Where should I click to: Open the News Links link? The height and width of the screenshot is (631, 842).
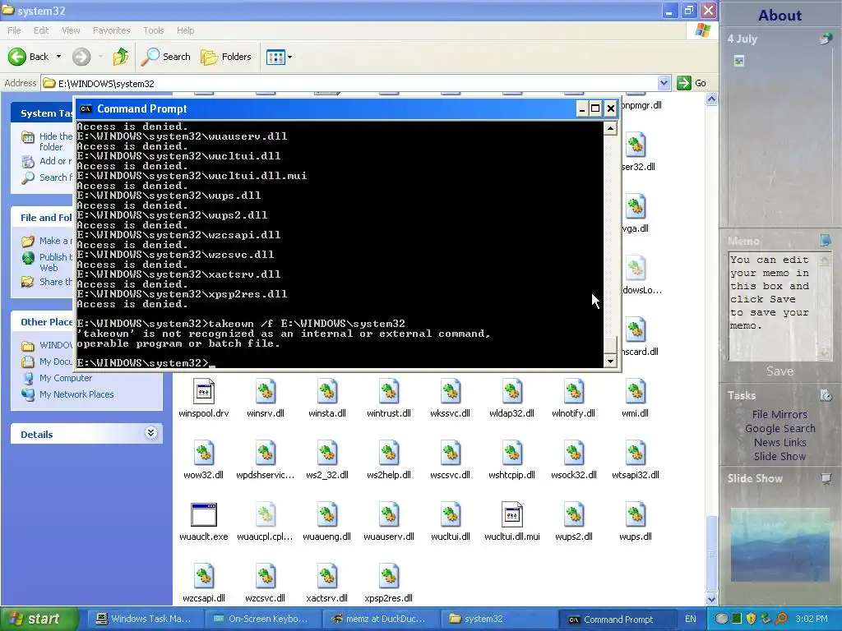tap(780, 442)
